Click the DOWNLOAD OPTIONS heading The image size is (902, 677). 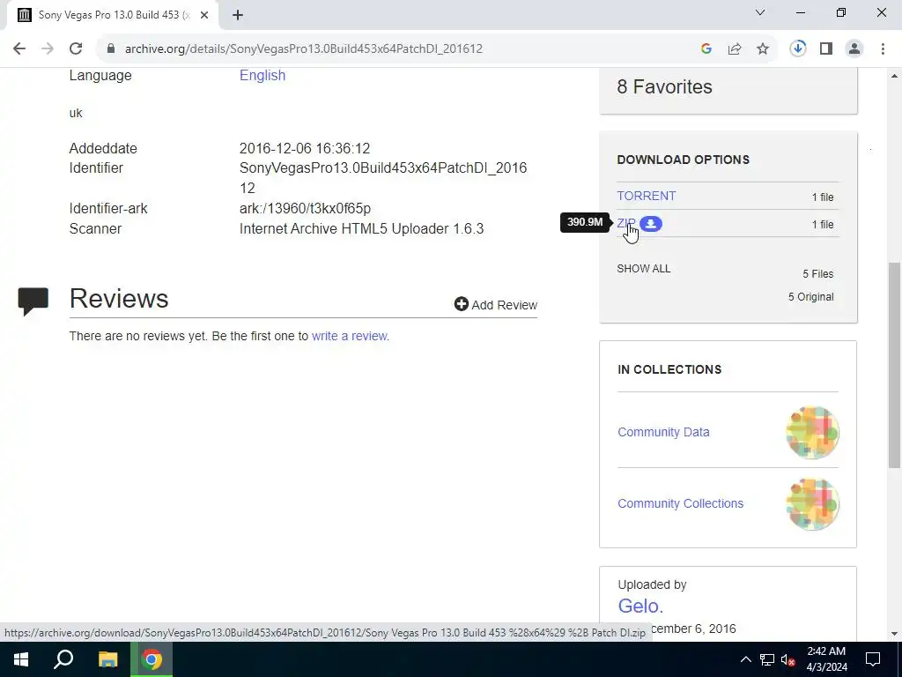coord(683,160)
